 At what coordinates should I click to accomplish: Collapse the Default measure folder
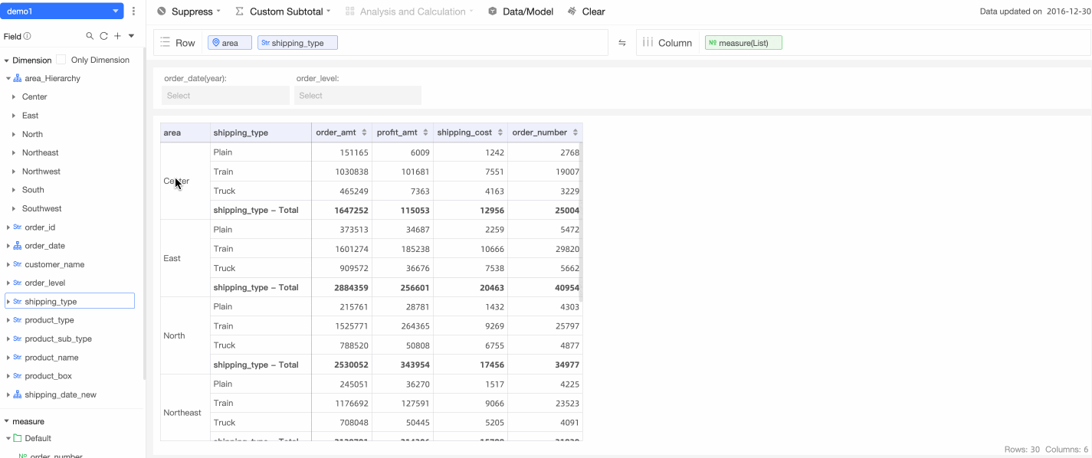(x=8, y=439)
